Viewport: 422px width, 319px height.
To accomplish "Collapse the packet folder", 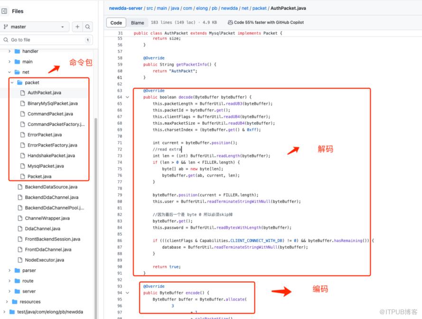I will pos(12,83).
